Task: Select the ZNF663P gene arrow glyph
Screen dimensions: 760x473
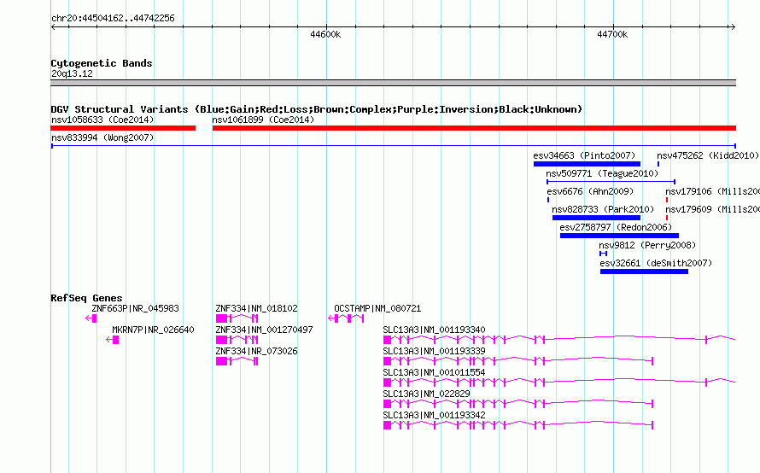Action: [x=91, y=318]
